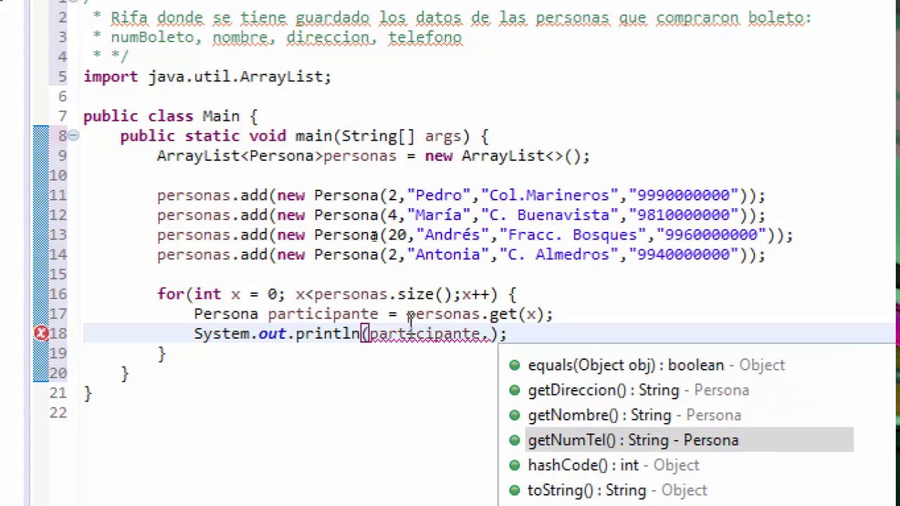Click line number 22 in the gutter
This screenshot has width=900, height=506.
(x=58, y=413)
